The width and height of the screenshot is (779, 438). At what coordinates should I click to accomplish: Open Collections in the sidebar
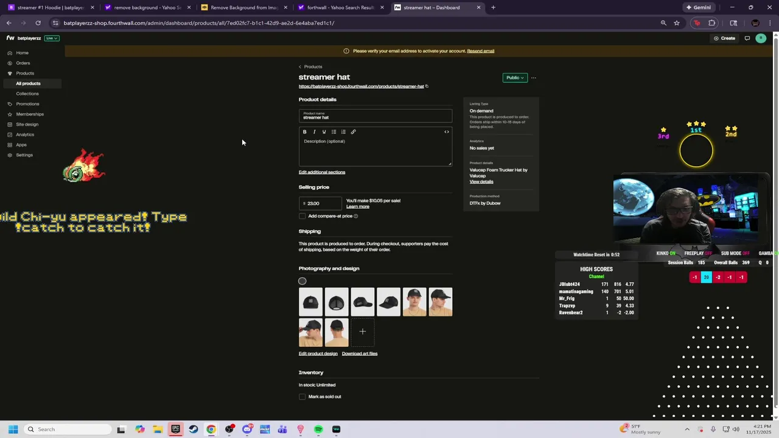click(x=27, y=94)
